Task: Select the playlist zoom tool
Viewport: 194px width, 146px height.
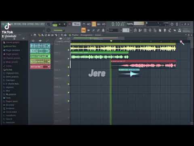Action: coord(62,35)
